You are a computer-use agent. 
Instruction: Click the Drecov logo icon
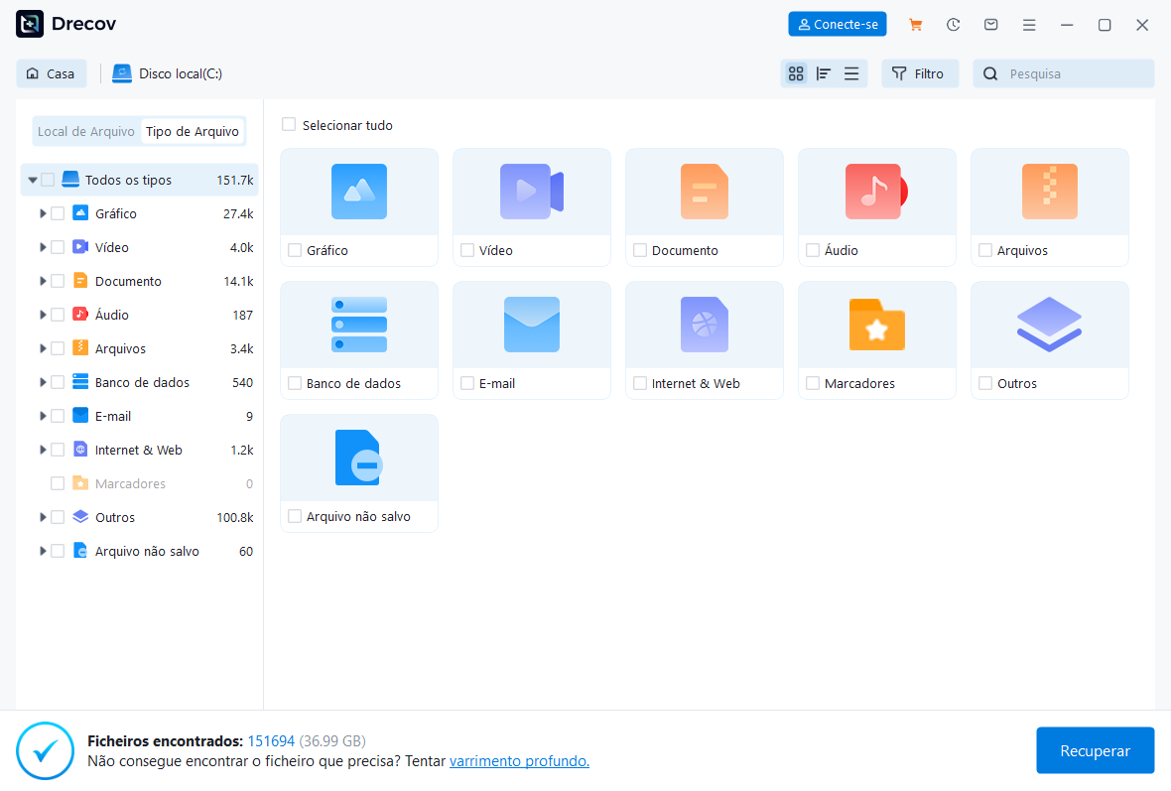coord(30,24)
